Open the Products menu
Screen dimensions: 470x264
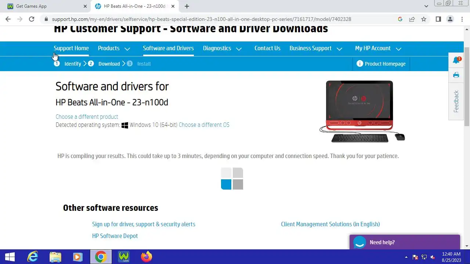click(x=109, y=48)
